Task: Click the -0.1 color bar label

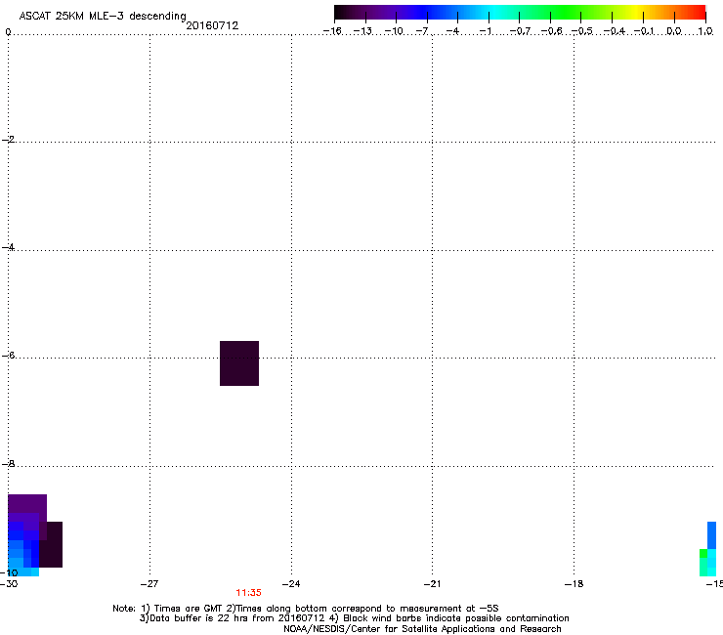Action: [644, 31]
